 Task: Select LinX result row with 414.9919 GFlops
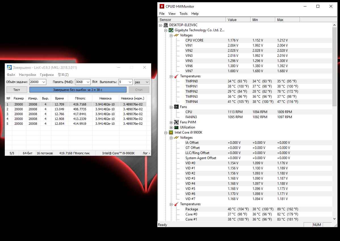pos(76,124)
